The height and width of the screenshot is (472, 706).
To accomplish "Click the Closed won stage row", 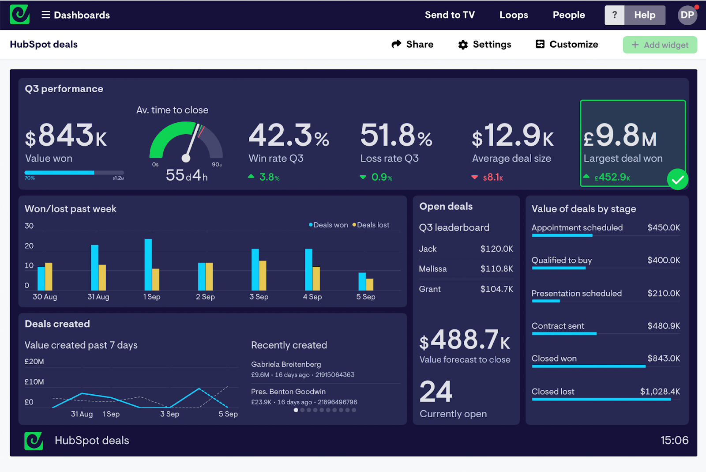I will (x=606, y=360).
